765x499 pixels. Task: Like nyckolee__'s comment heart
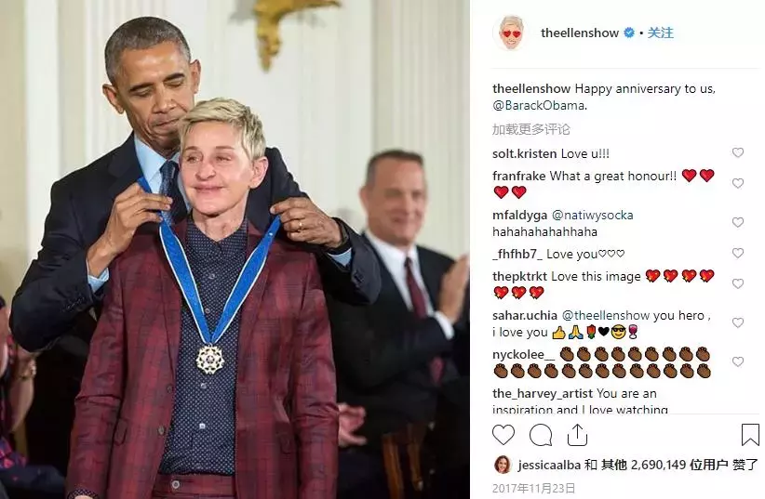pyautogui.click(x=738, y=361)
